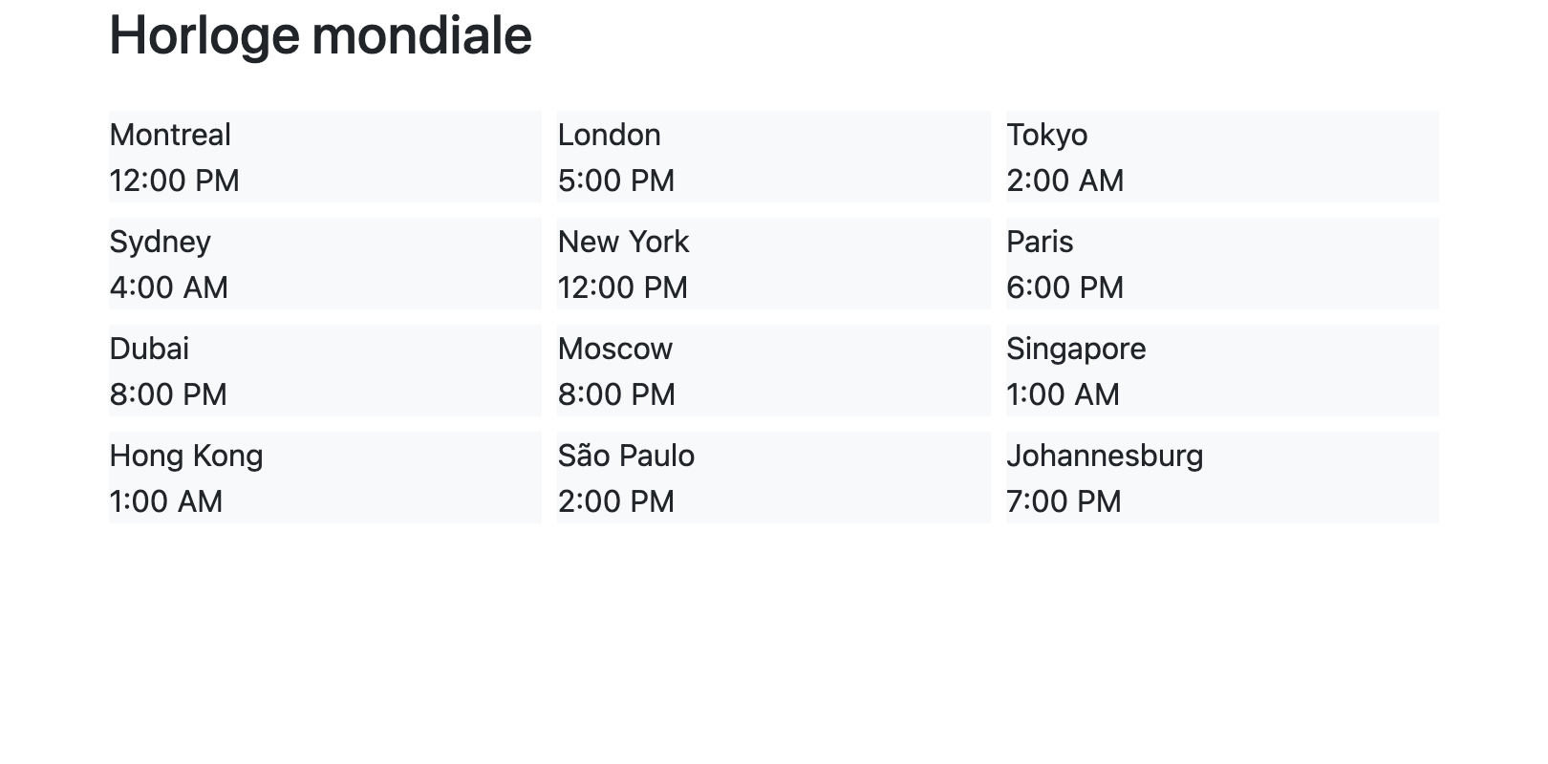Click London's 5:00 PM time
This screenshot has height=764, width=1548.
615,180
